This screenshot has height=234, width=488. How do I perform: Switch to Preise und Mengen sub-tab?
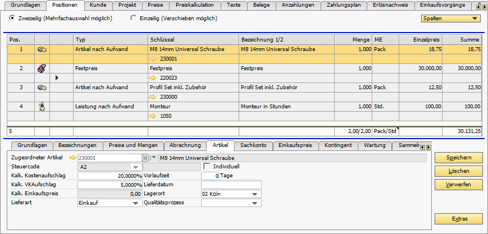coord(133,145)
